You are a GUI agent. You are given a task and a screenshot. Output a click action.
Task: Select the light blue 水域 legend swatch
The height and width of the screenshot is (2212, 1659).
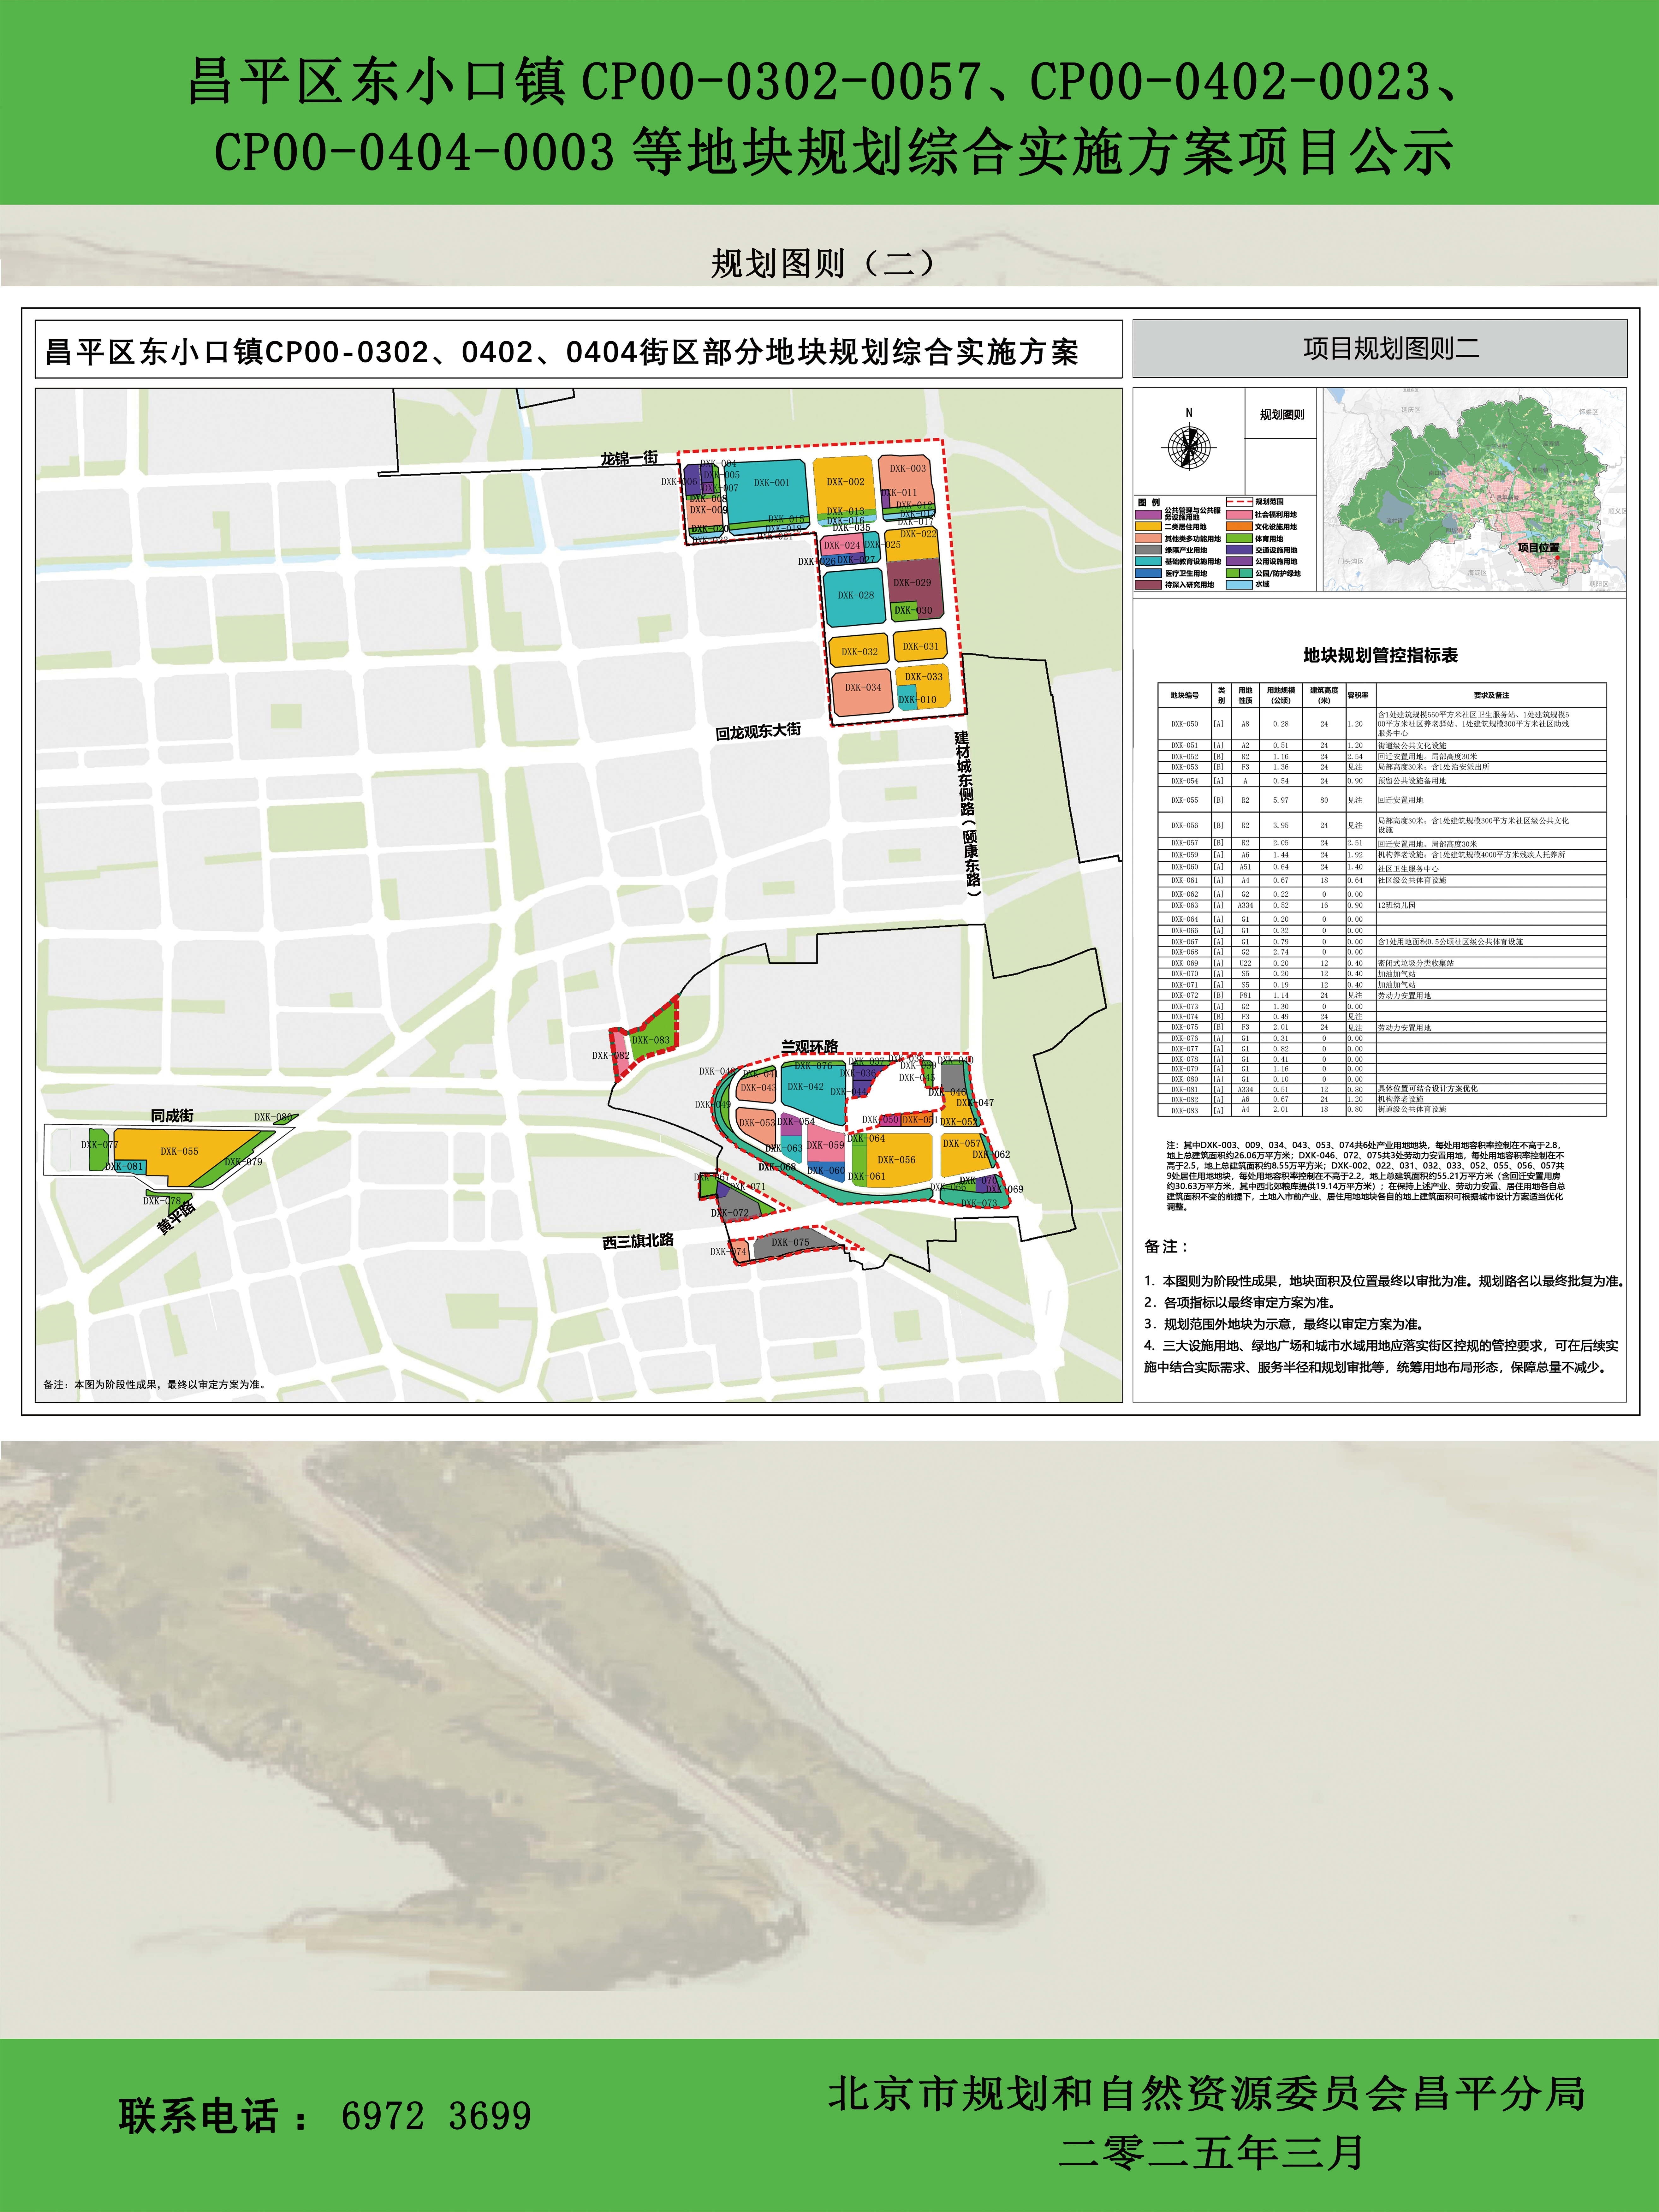(1239, 585)
